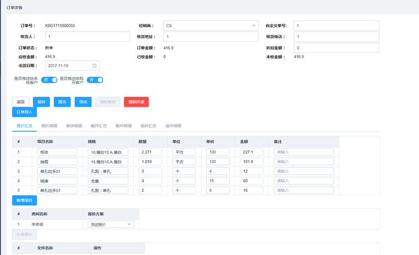Click order number XSD1711000033
The height and width of the screenshot is (255, 419).
[60, 25]
